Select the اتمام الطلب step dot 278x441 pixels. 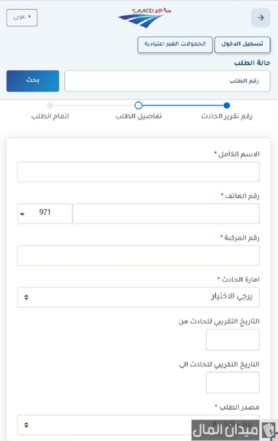coord(50,105)
